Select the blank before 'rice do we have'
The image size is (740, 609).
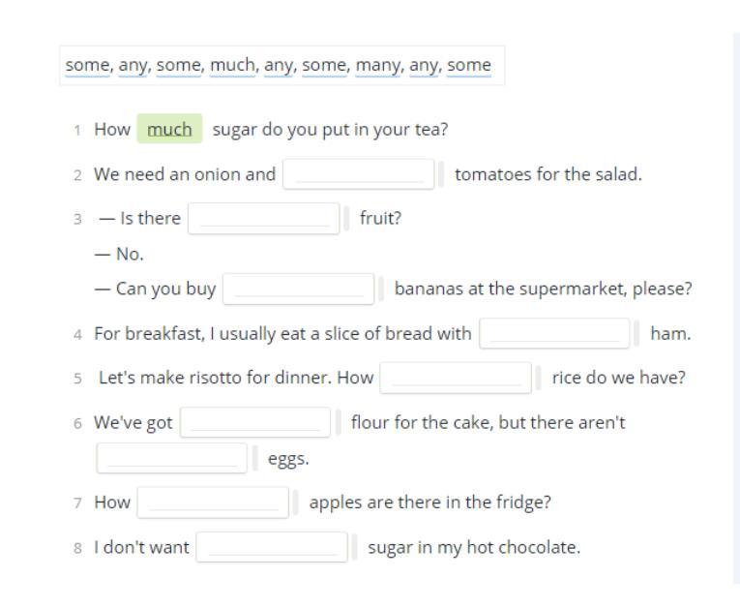click(x=456, y=378)
